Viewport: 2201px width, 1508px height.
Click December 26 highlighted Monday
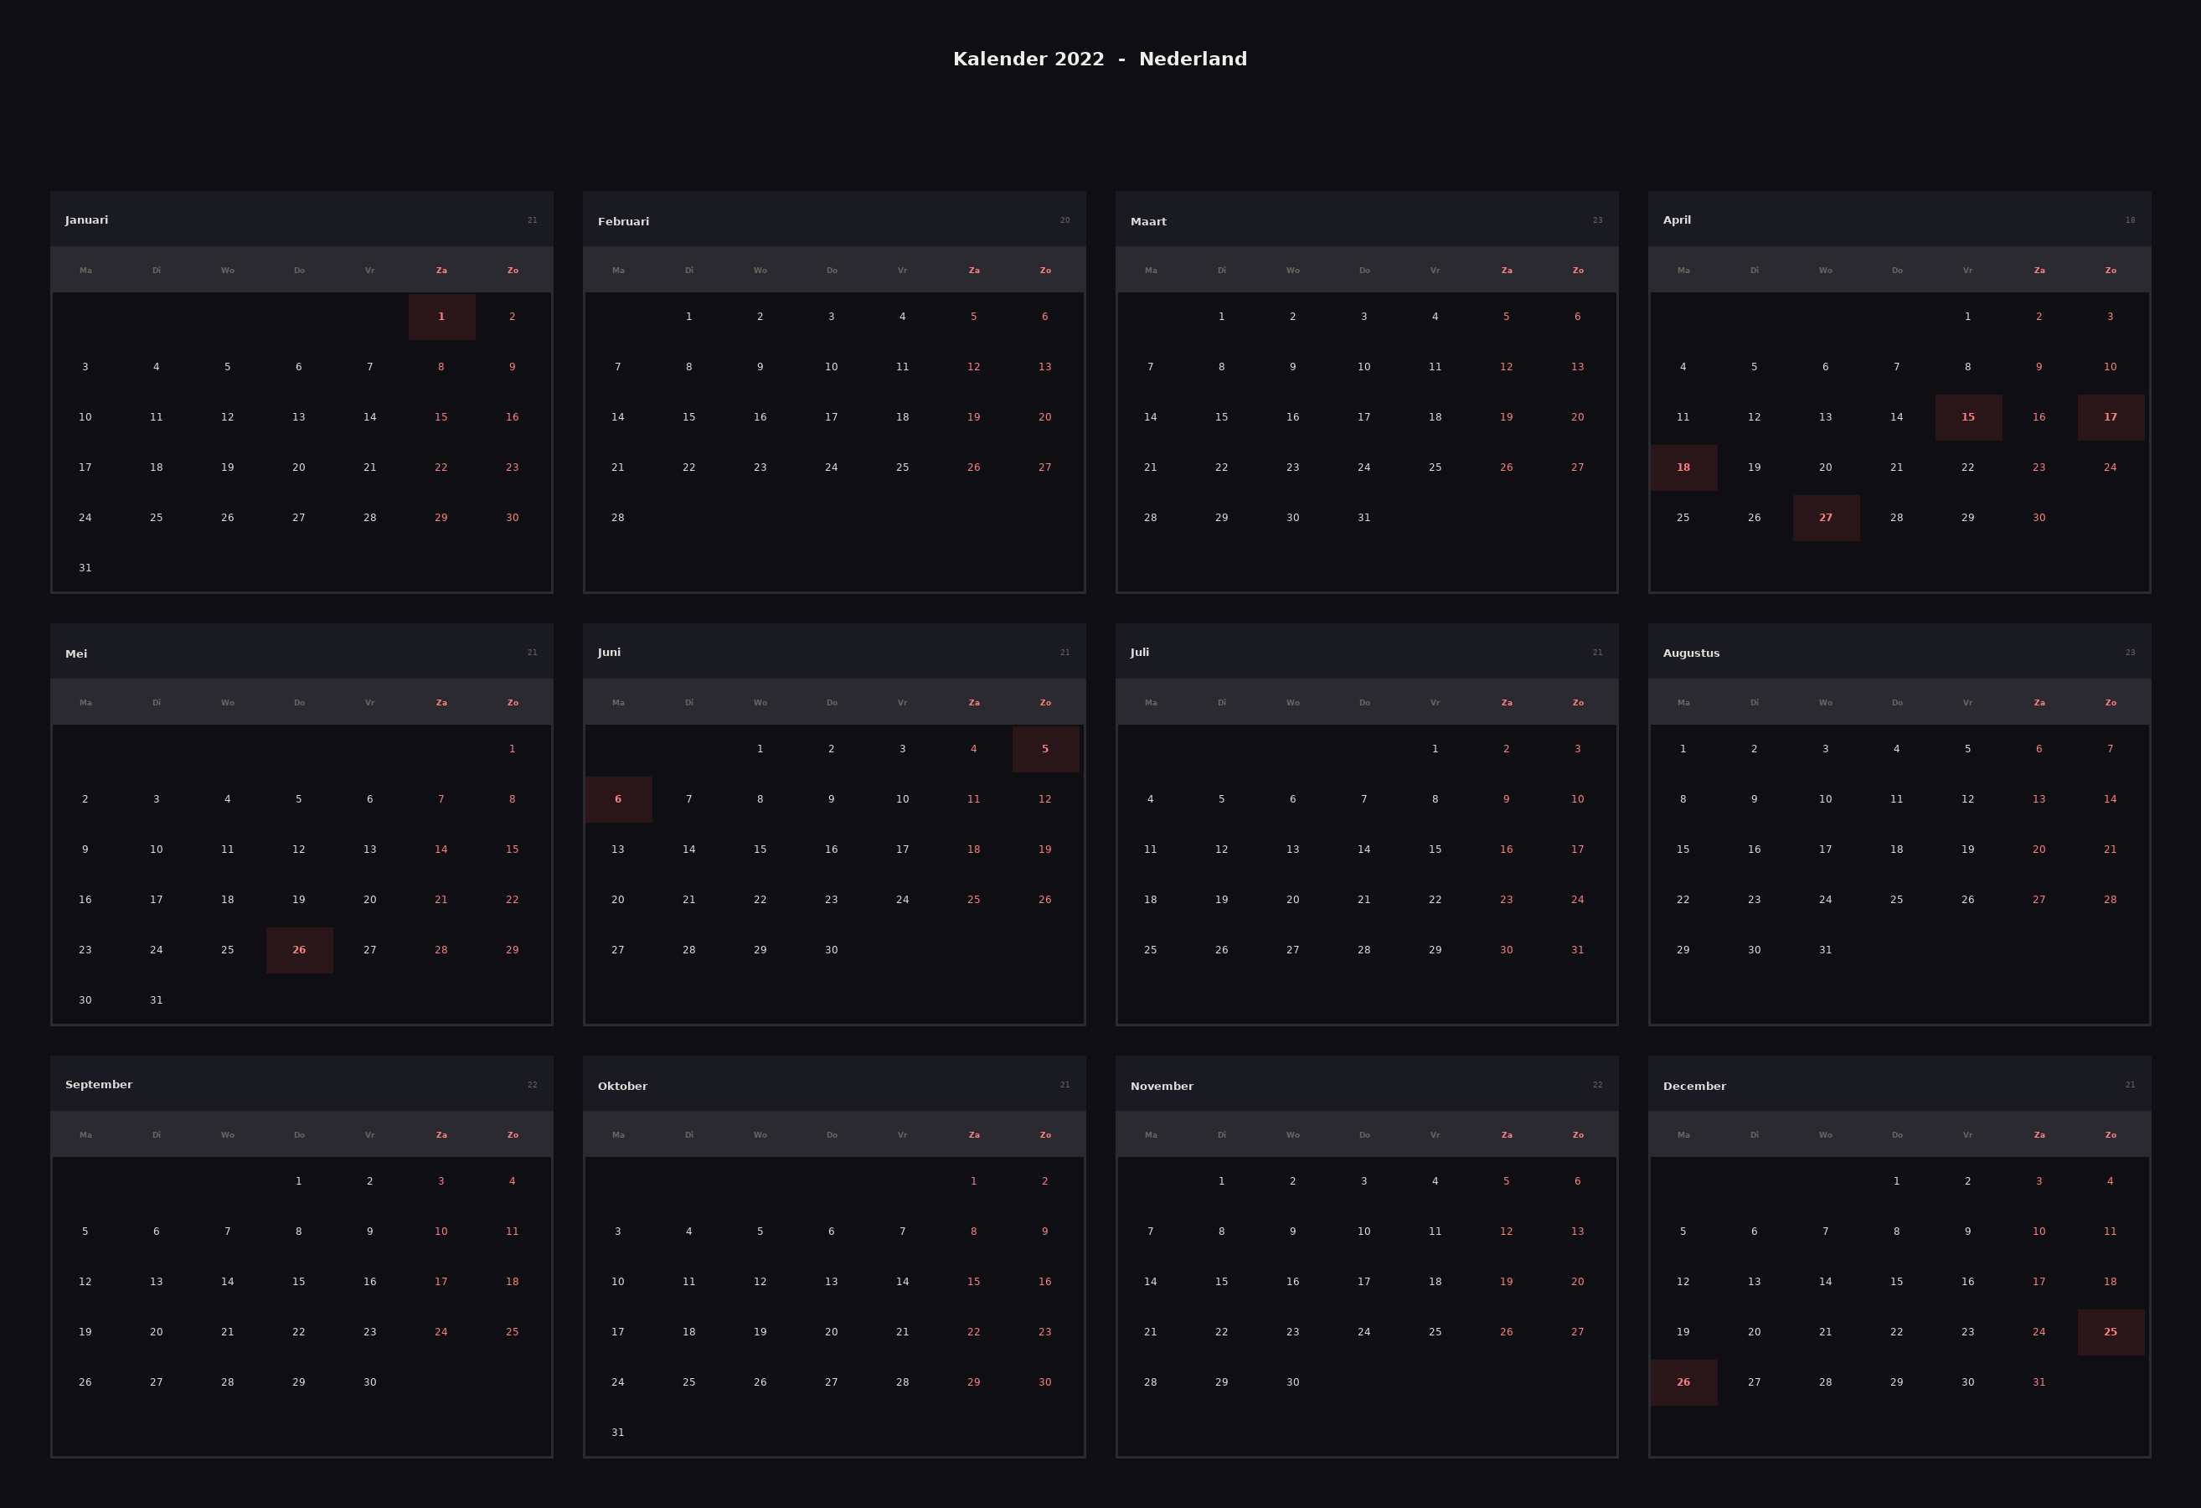pos(1683,1381)
